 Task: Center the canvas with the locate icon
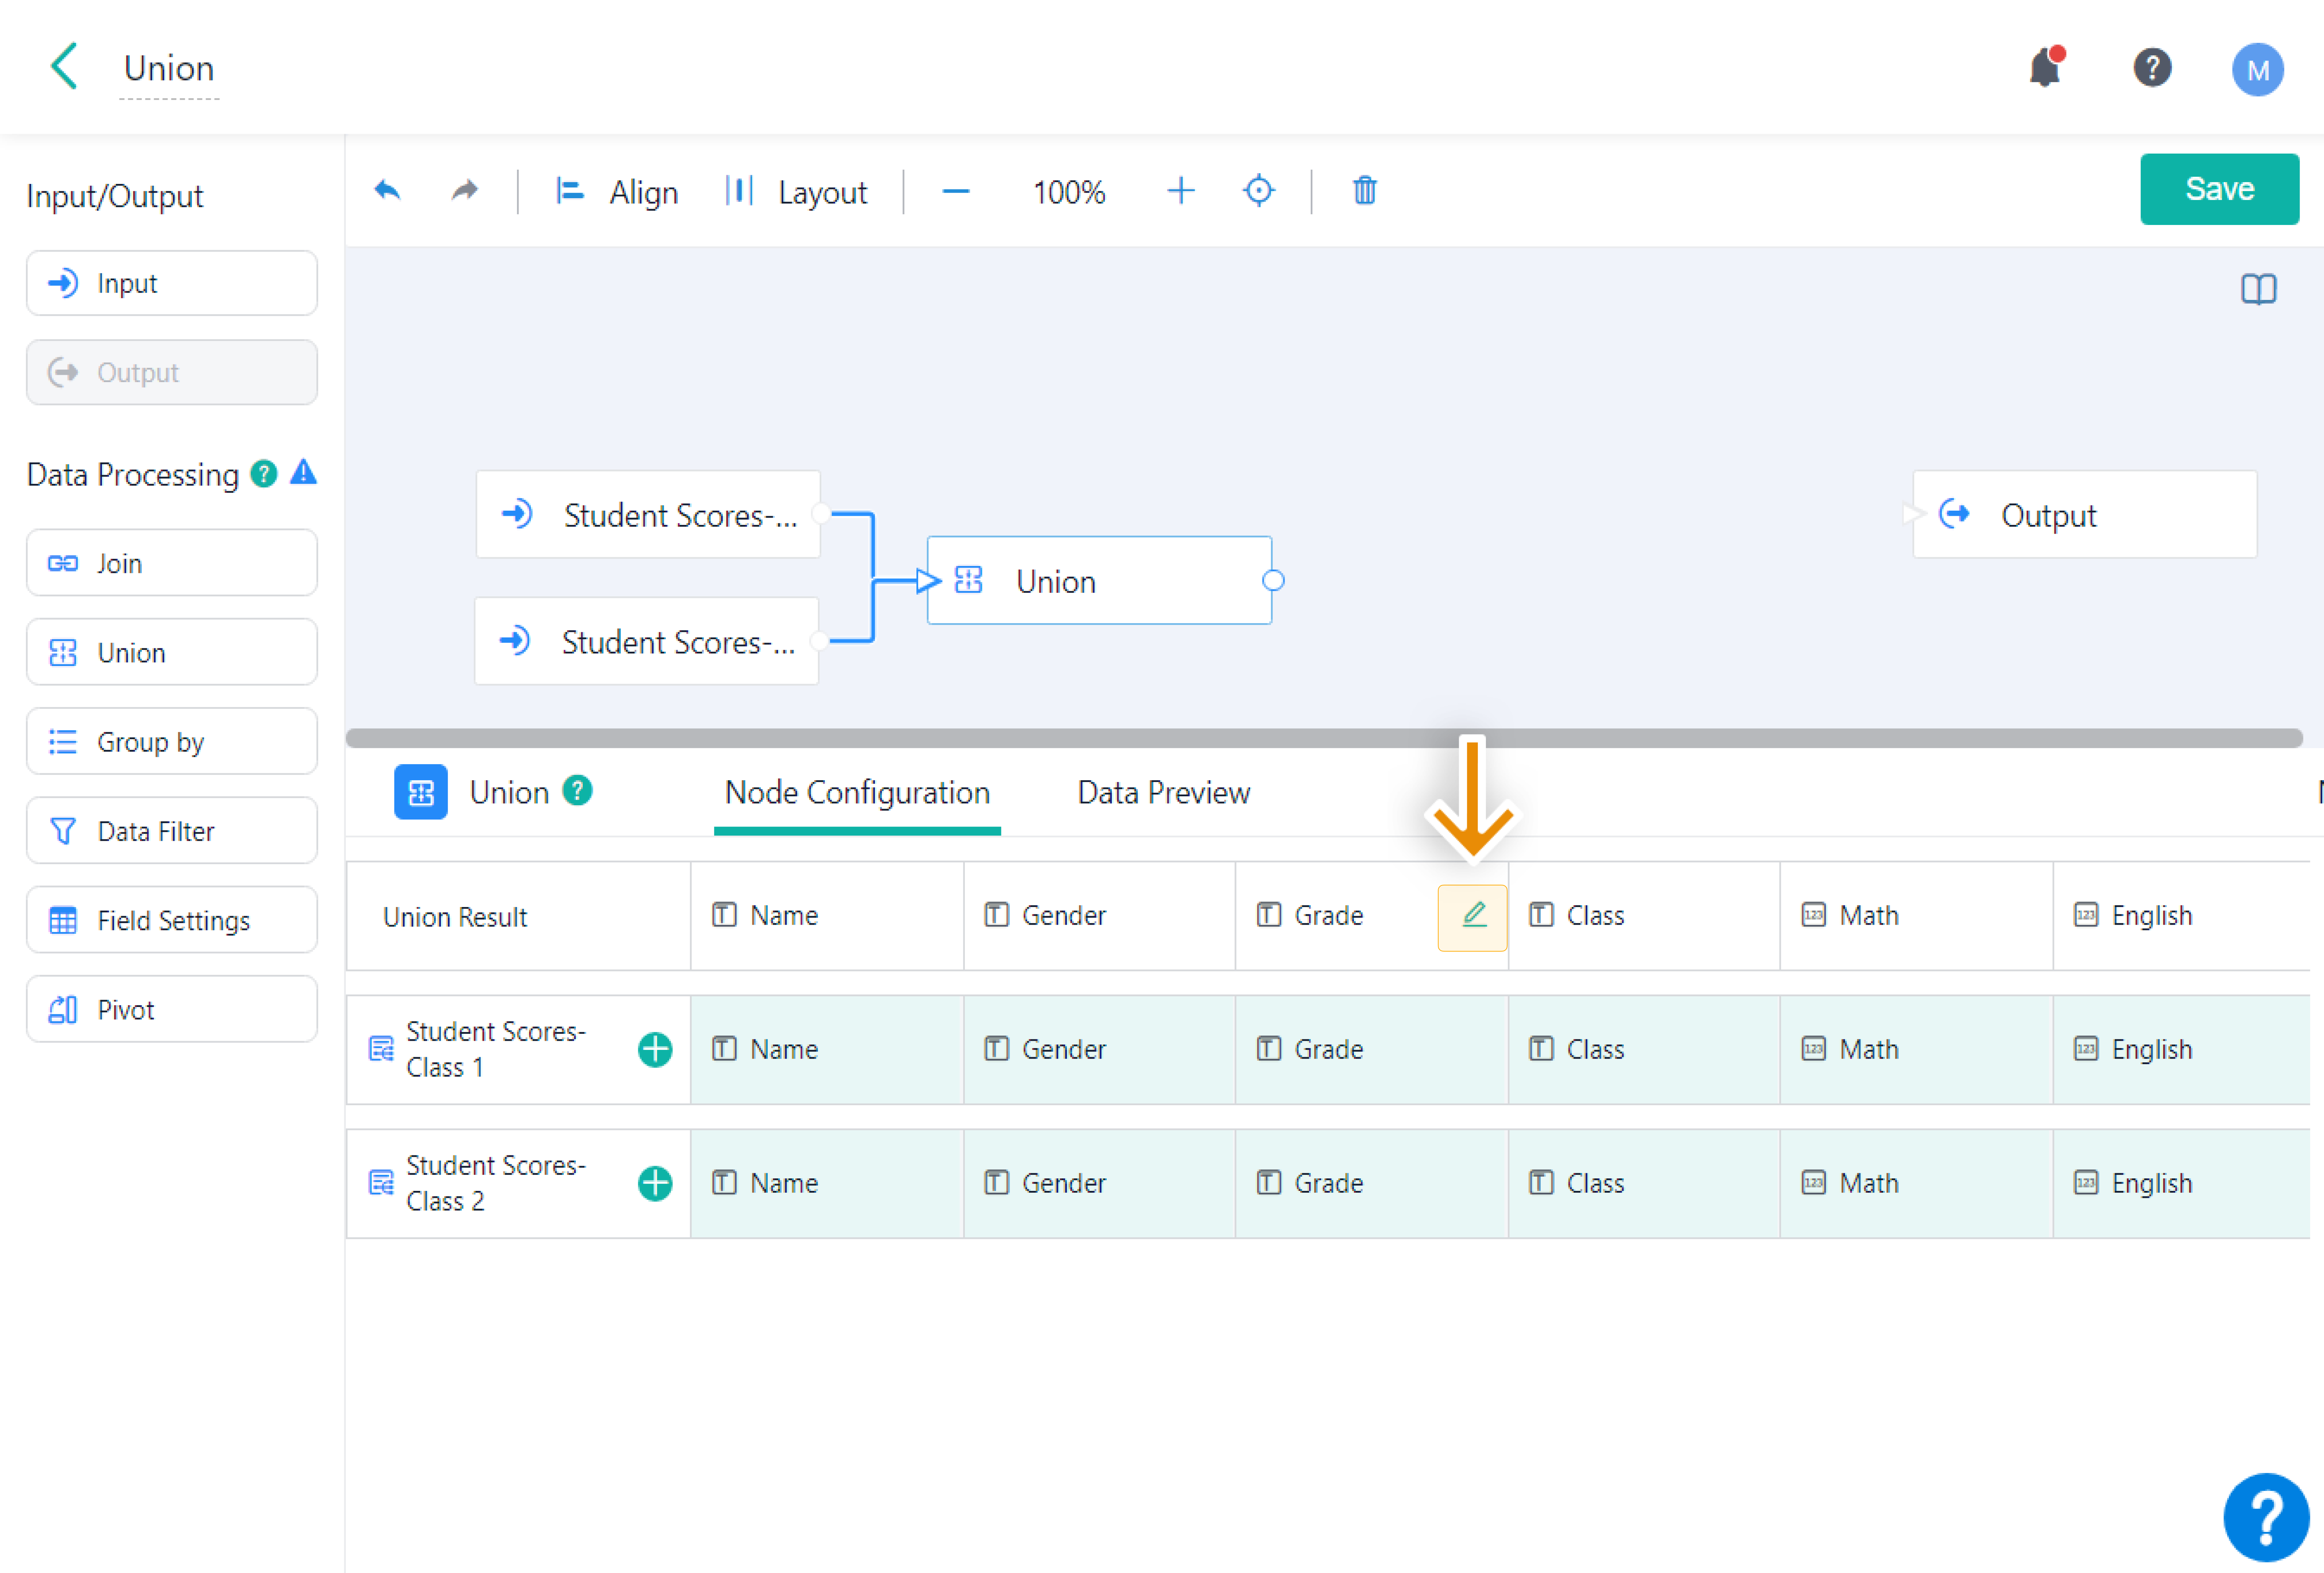[x=1258, y=190]
